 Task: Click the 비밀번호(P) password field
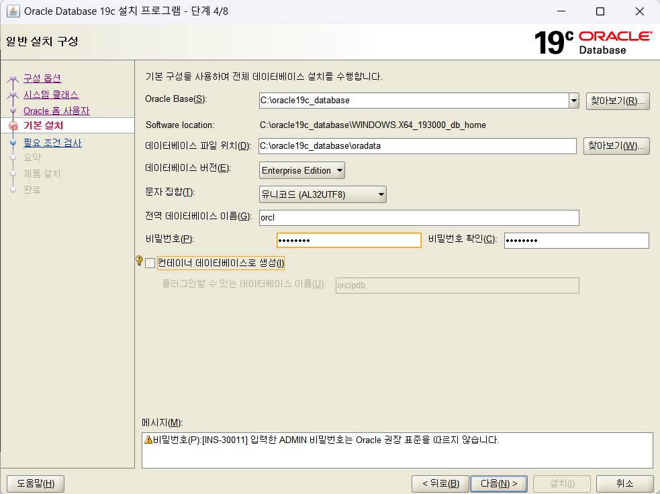pos(349,240)
